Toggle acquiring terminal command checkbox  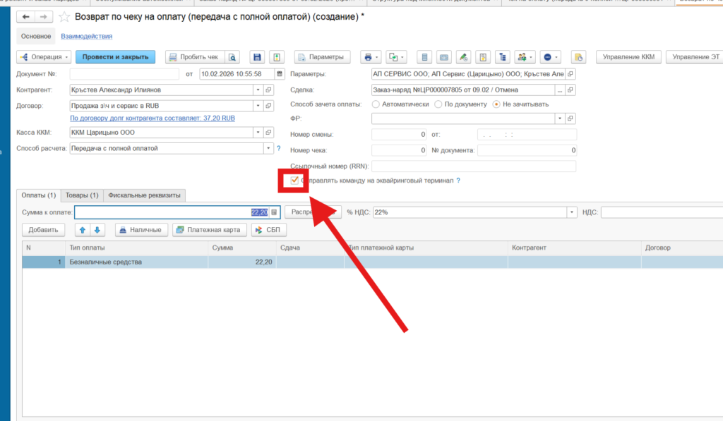(x=294, y=181)
